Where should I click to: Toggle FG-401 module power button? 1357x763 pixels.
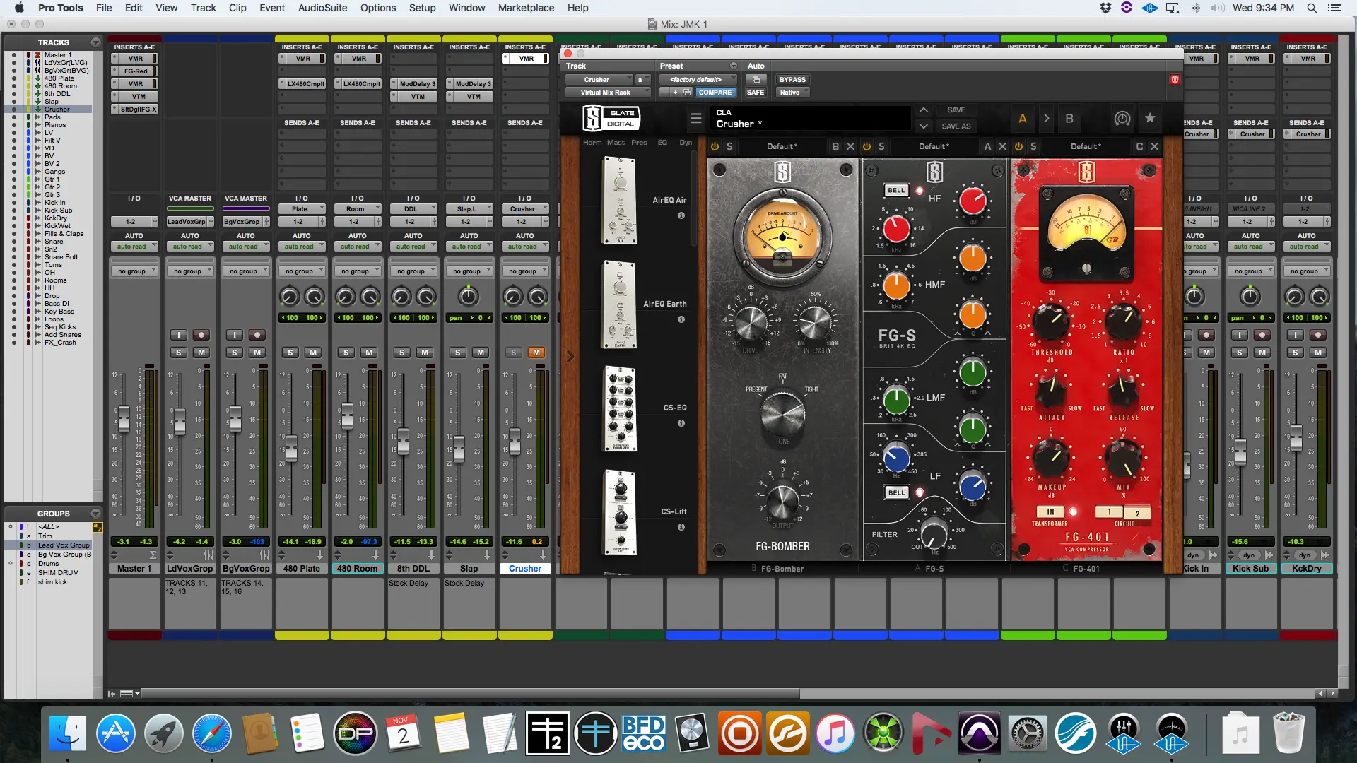[x=1018, y=146]
